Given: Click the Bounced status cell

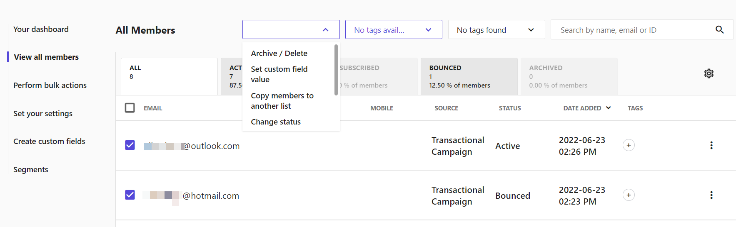Looking at the screenshot, I should [513, 195].
